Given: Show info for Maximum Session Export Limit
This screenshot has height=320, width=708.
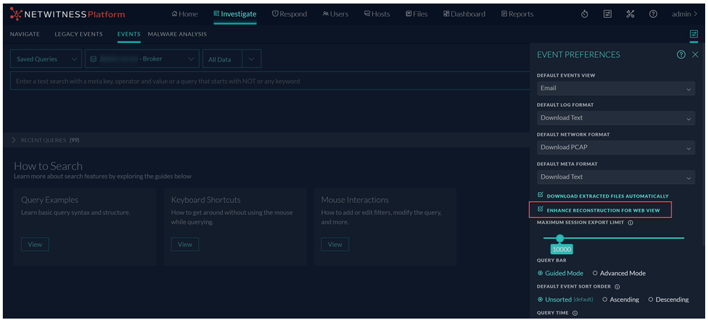Looking at the screenshot, I should [x=631, y=222].
